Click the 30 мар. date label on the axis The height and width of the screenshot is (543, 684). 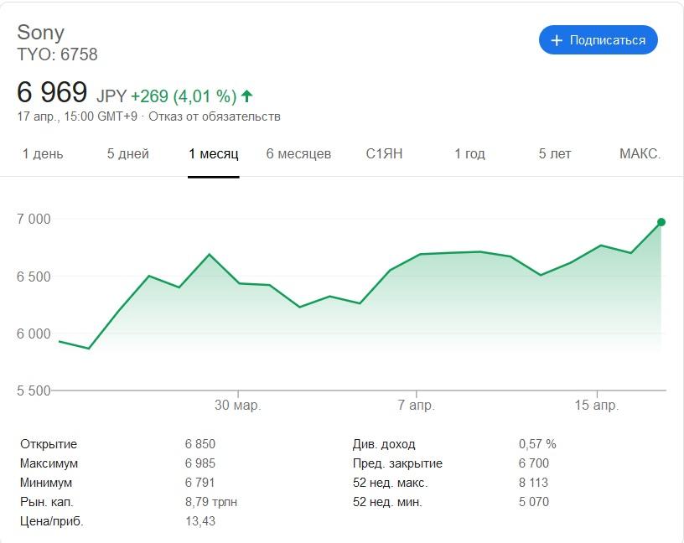click(238, 406)
